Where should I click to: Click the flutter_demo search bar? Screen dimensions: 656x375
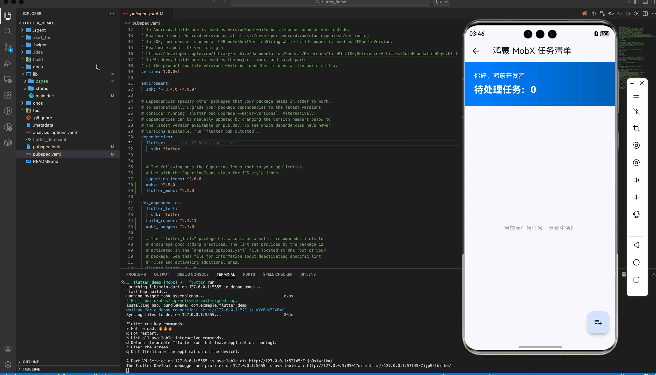coord(330,2)
